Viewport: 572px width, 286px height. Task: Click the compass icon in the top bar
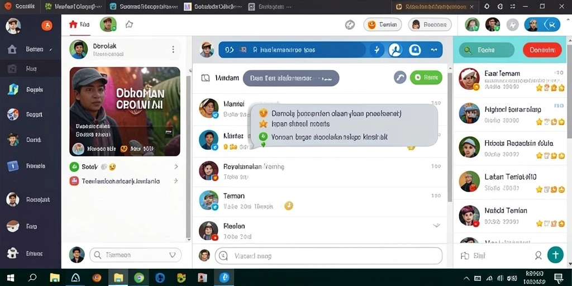(350, 25)
